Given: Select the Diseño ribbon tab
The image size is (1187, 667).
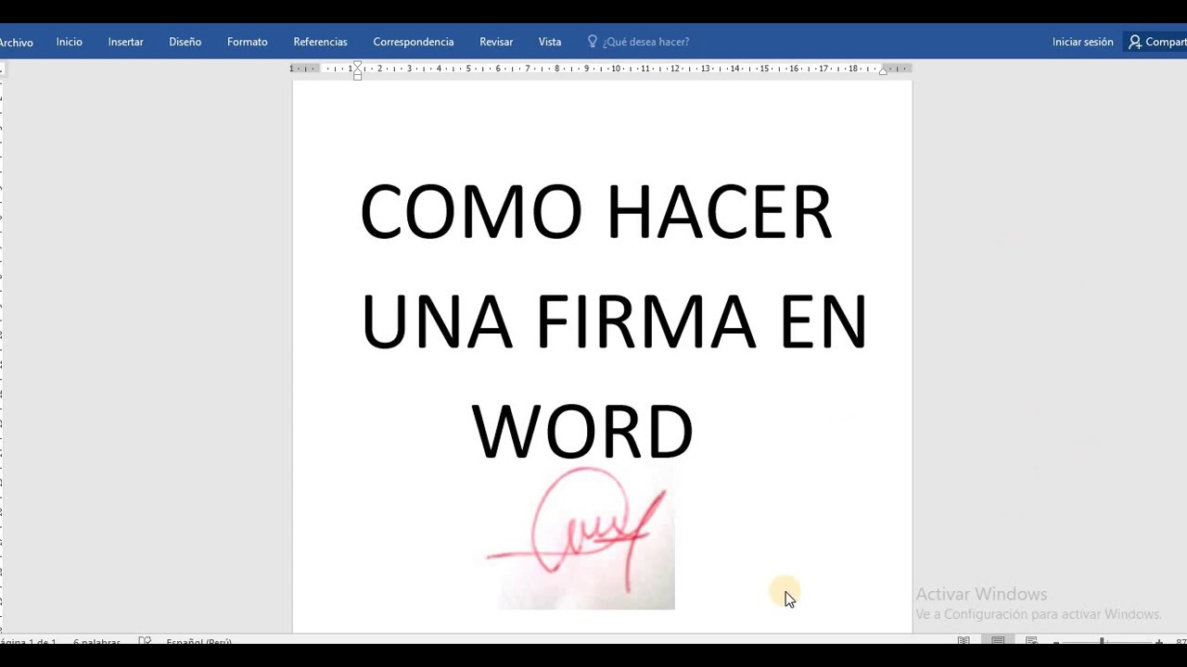Looking at the screenshot, I should [185, 42].
